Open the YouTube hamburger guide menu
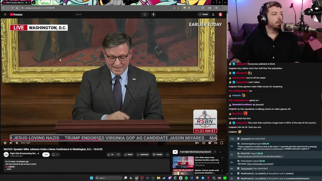The height and width of the screenshot is (181, 322). pos(5,14)
